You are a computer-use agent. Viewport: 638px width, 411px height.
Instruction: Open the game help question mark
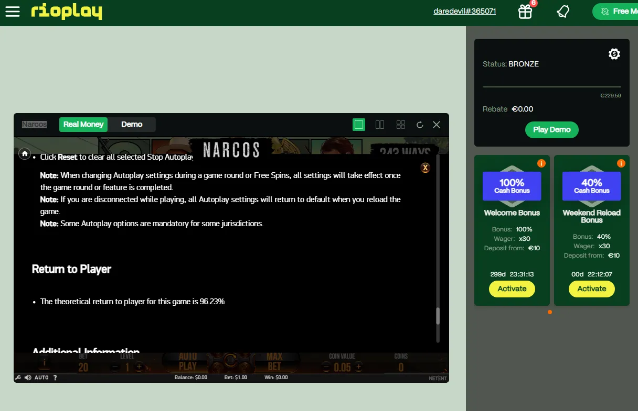pos(55,377)
